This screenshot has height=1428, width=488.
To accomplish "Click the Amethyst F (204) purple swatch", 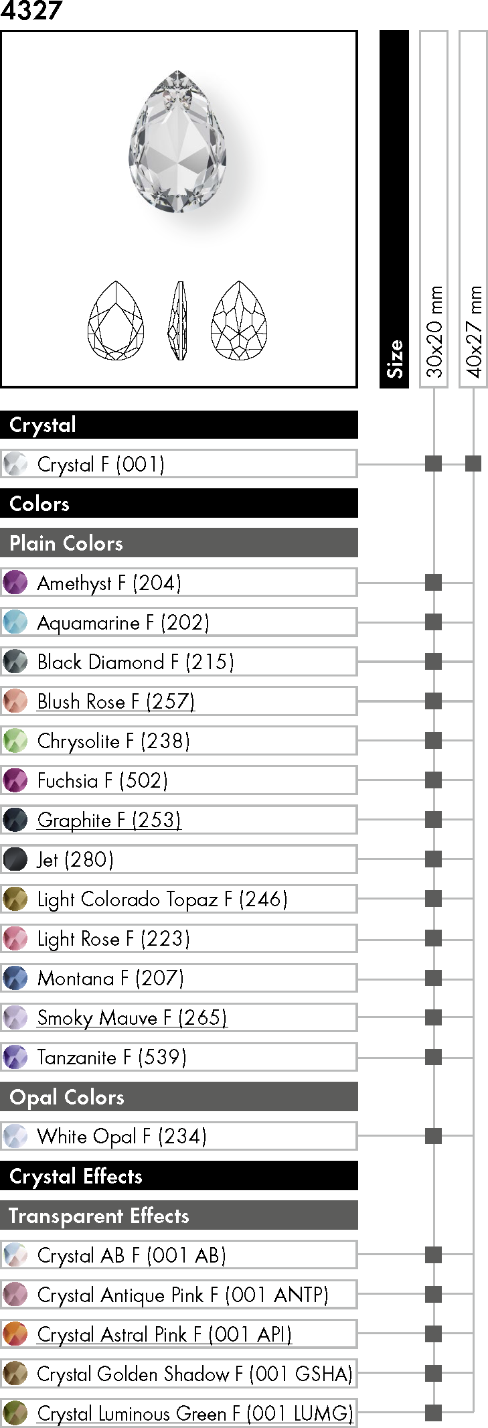I will [15, 582].
